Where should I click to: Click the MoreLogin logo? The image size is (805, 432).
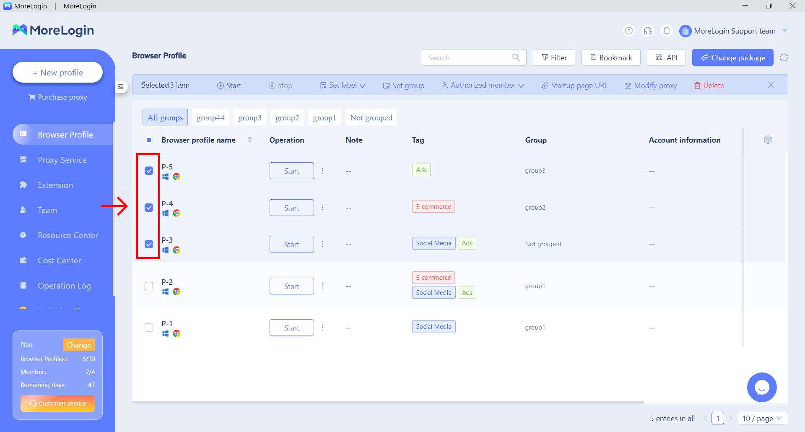point(53,30)
